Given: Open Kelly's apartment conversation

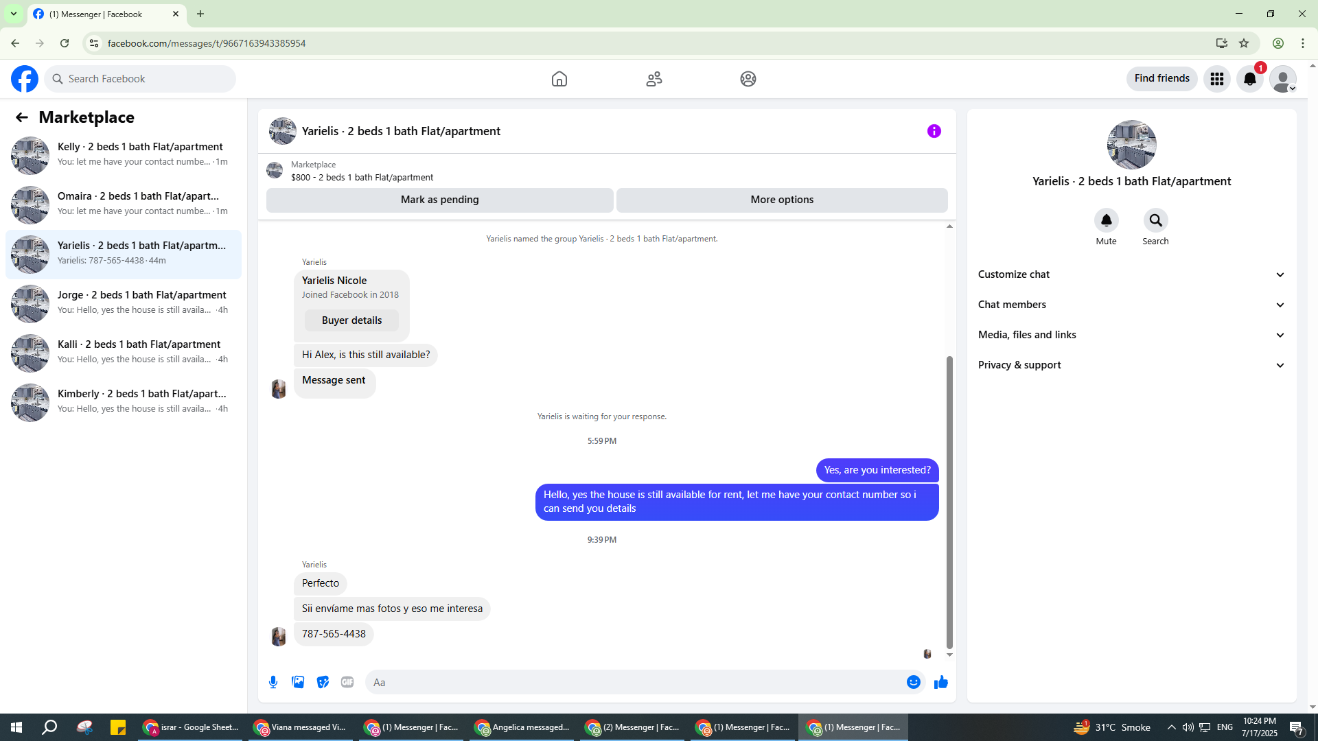Looking at the screenshot, I should (124, 155).
